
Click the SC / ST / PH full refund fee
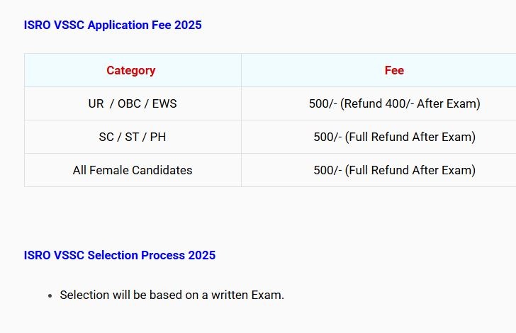pos(378,137)
